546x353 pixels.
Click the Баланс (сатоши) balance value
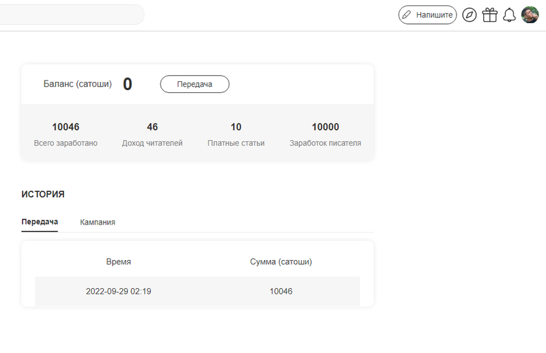click(128, 84)
